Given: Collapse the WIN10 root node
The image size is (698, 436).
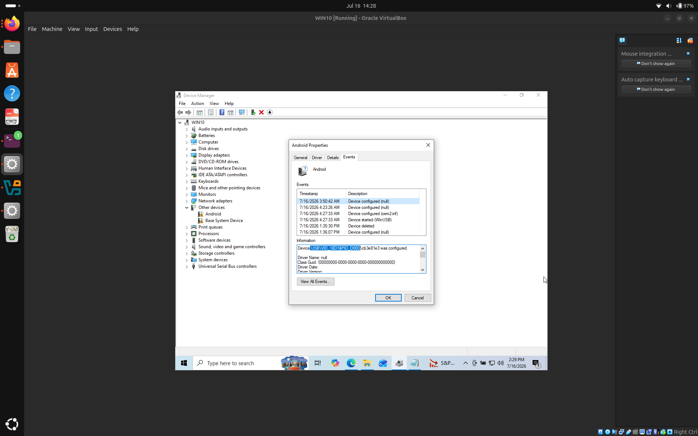Looking at the screenshot, I should tap(180, 123).
